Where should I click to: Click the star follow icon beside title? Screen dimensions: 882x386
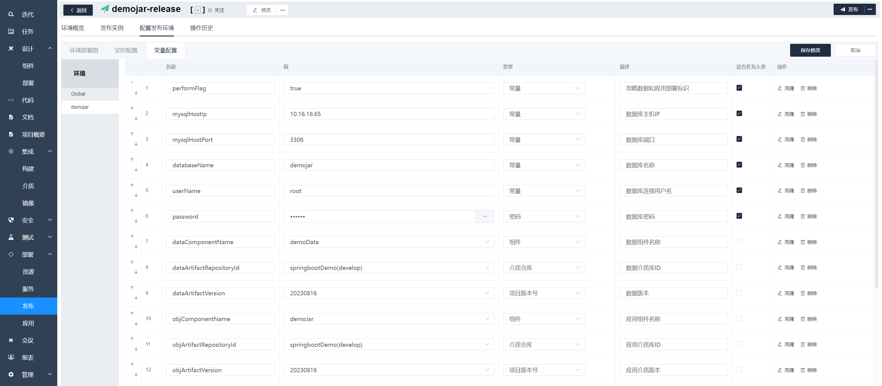210,10
